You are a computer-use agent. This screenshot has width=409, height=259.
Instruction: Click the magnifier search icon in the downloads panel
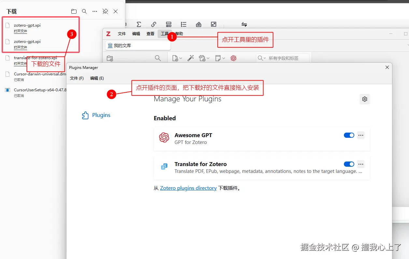pos(84,11)
